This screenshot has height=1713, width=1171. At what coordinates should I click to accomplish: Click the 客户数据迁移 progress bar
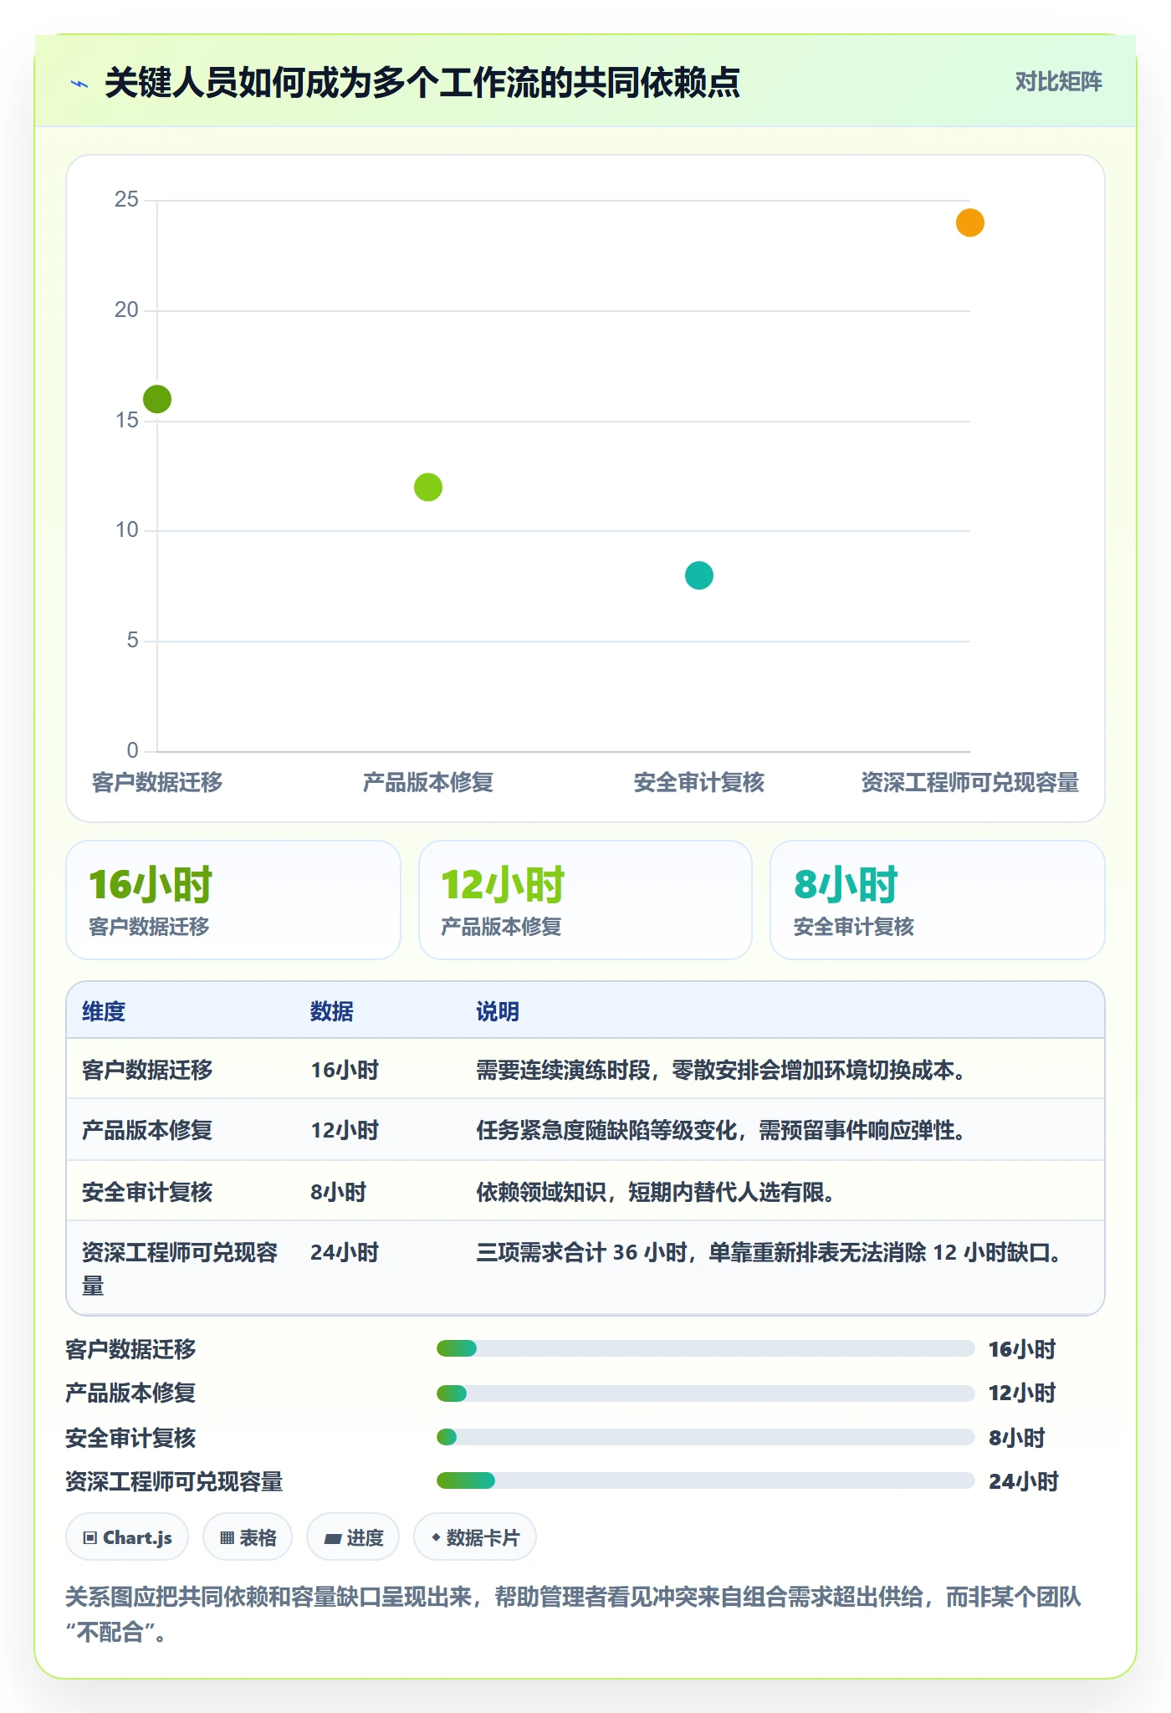pyautogui.click(x=706, y=1348)
